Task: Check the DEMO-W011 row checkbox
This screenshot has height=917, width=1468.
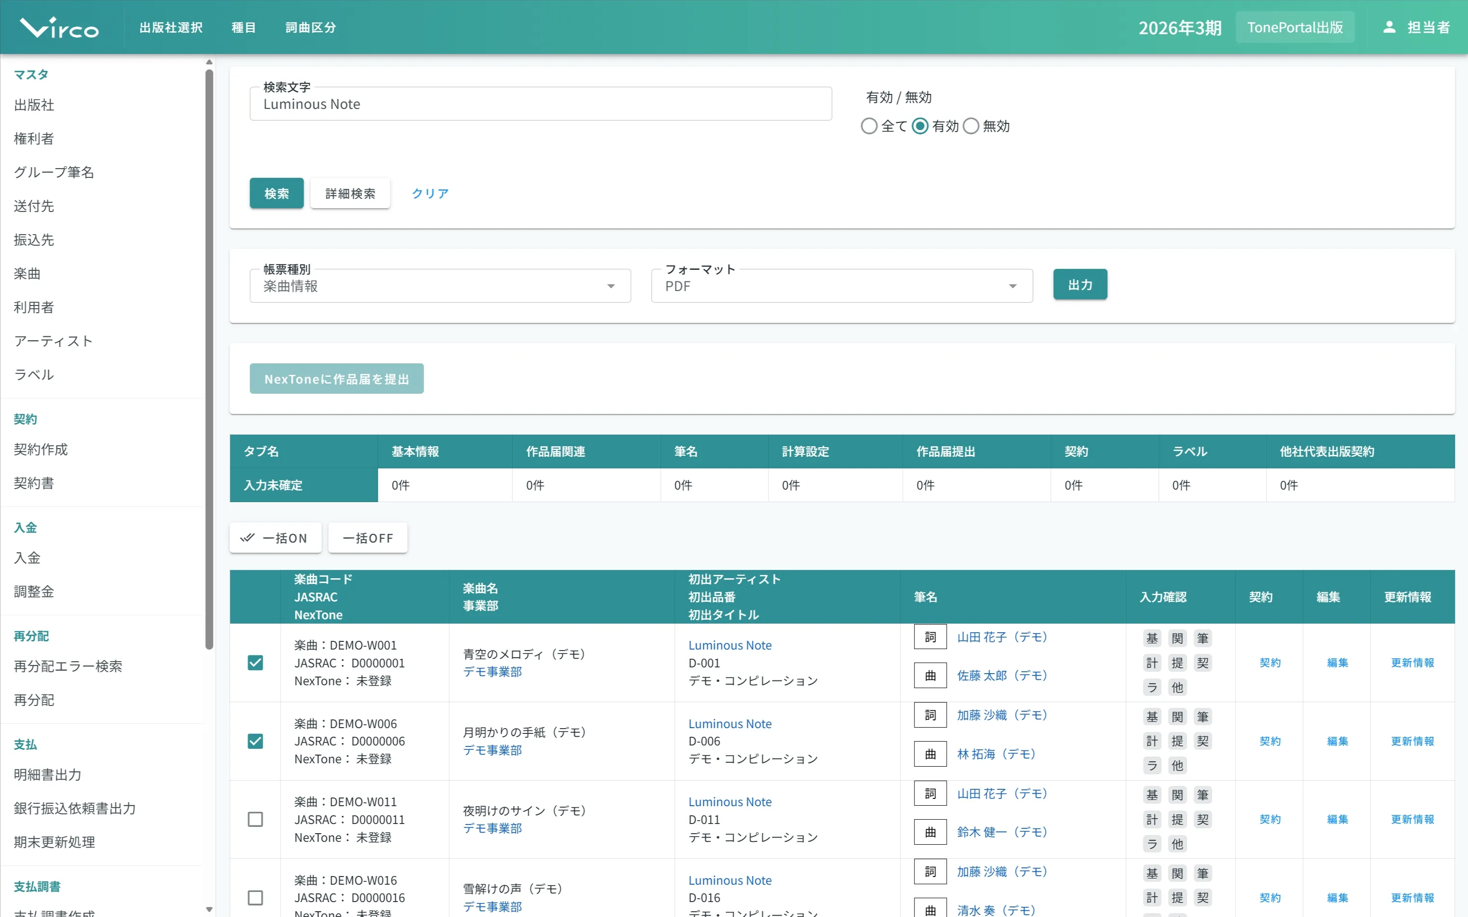Action: tap(256, 819)
